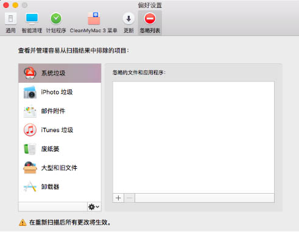
Task: Choose the 卸载器 uninstaller item
Action: (x=60, y=186)
